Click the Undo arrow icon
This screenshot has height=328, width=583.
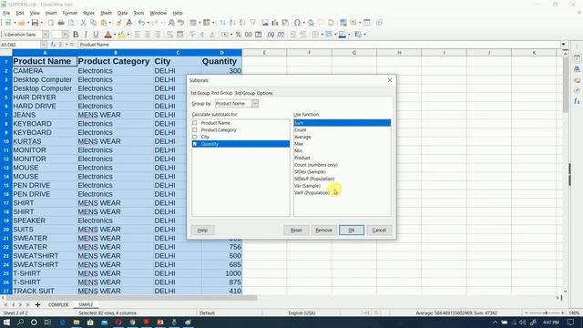point(141,23)
